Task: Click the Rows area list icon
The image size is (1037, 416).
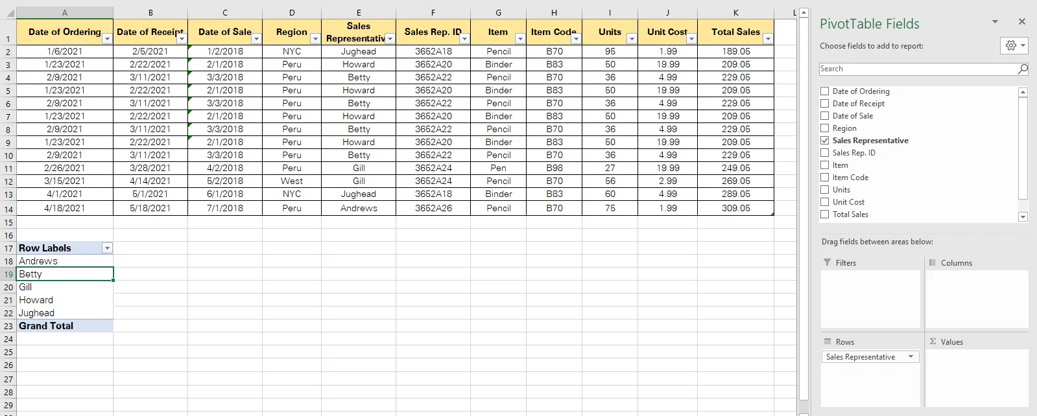Action: click(827, 341)
